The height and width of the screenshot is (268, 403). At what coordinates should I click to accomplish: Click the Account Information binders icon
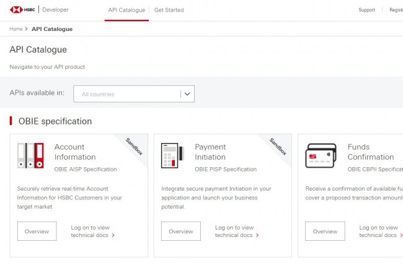[30, 155]
